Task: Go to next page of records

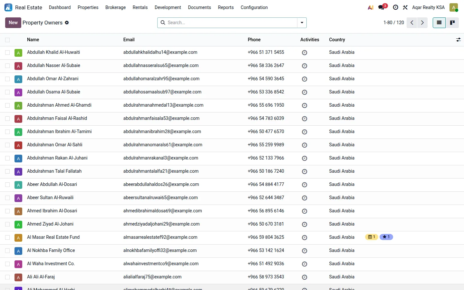Action: point(422,23)
